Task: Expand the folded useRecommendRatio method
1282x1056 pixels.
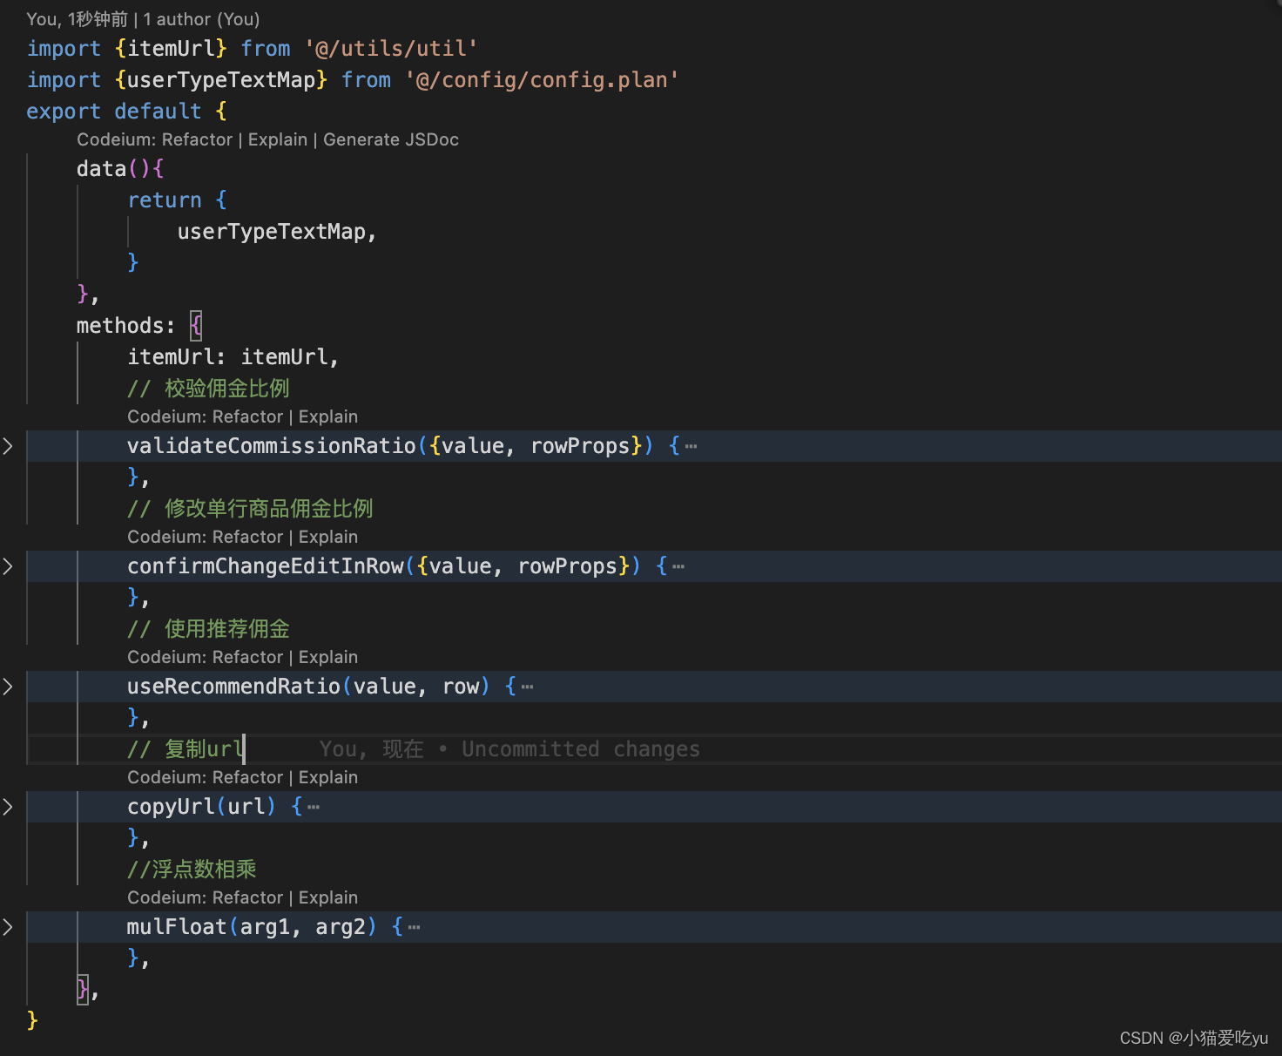Action: pyautogui.click(x=8, y=687)
